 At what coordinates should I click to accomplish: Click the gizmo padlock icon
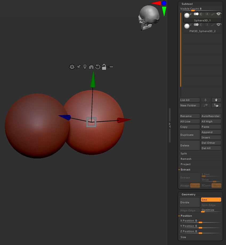(x=104, y=67)
